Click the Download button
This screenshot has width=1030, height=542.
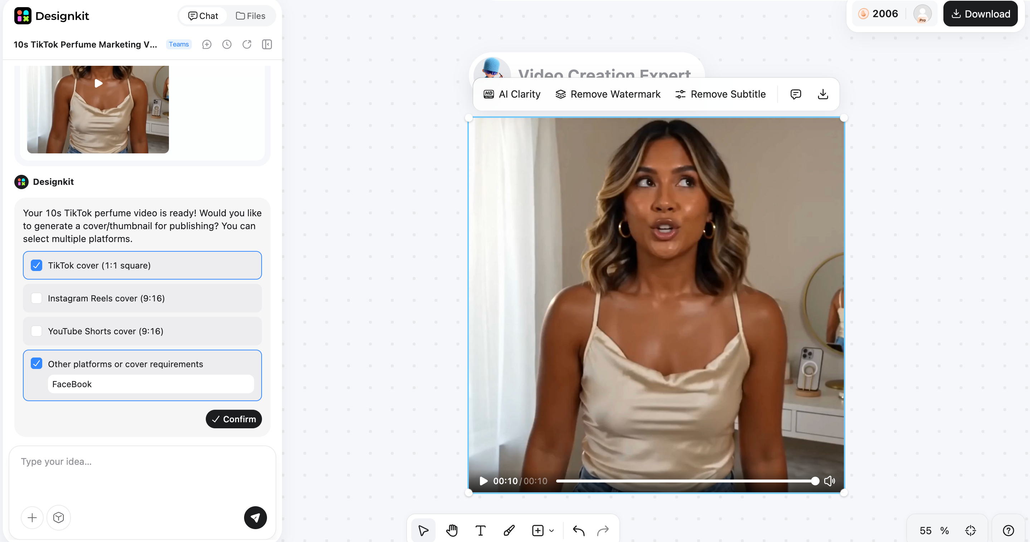coord(980,14)
